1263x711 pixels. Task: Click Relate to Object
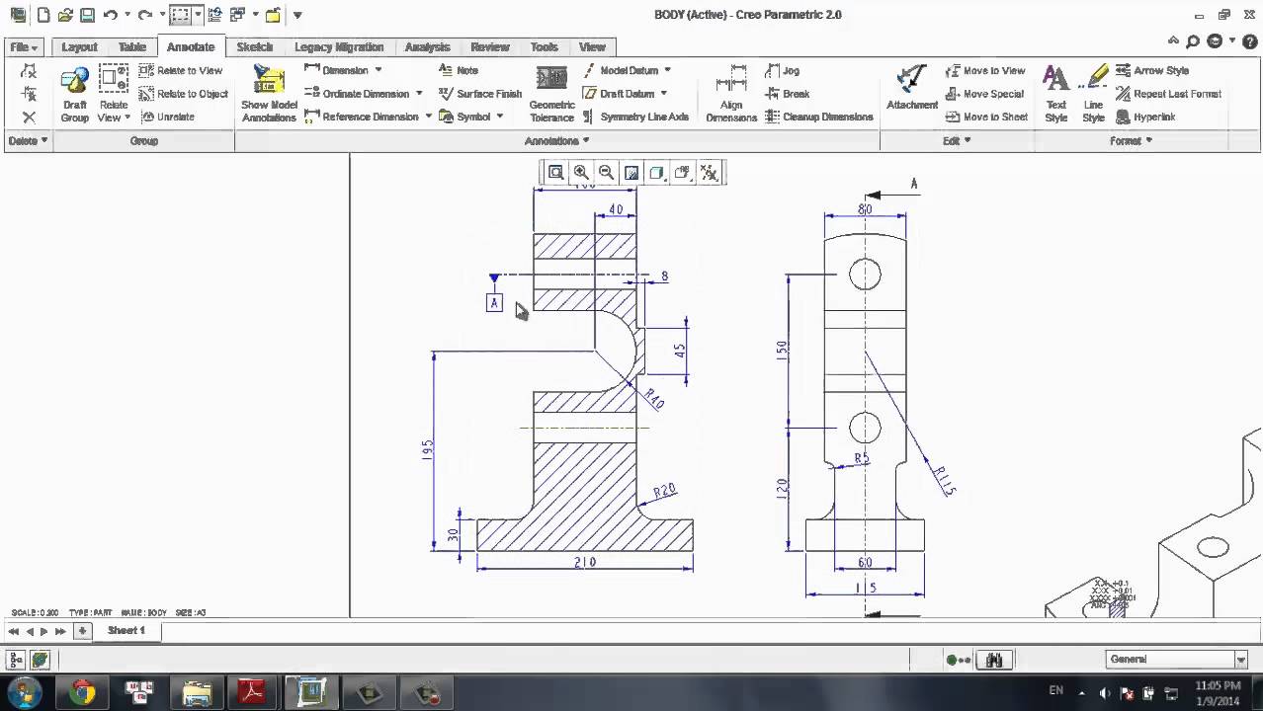[184, 94]
